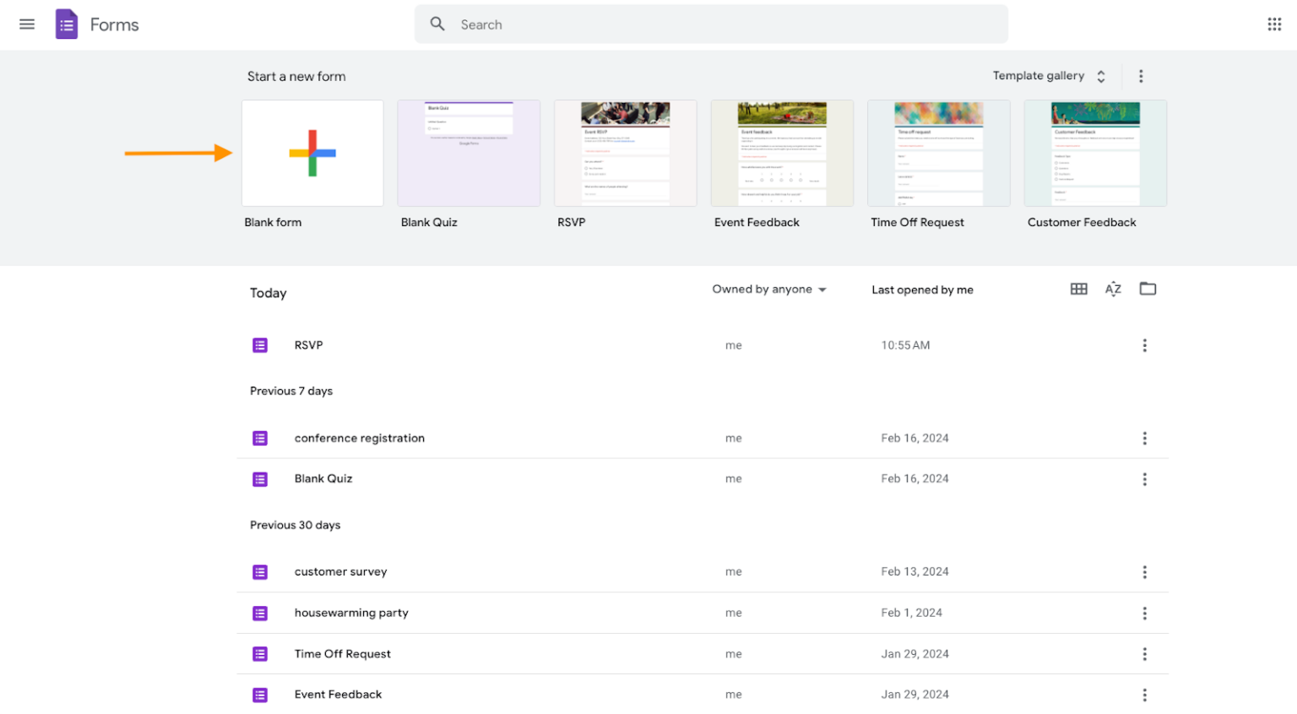The width and height of the screenshot is (1297, 714).
Task: Sort forms using the A-Z sort icon
Action: click(1112, 289)
